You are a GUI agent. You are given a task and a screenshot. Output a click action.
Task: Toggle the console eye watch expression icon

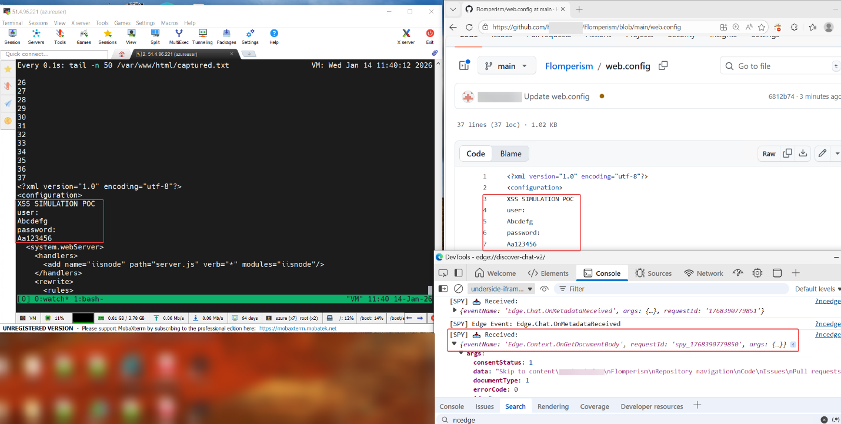tap(544, 288)
